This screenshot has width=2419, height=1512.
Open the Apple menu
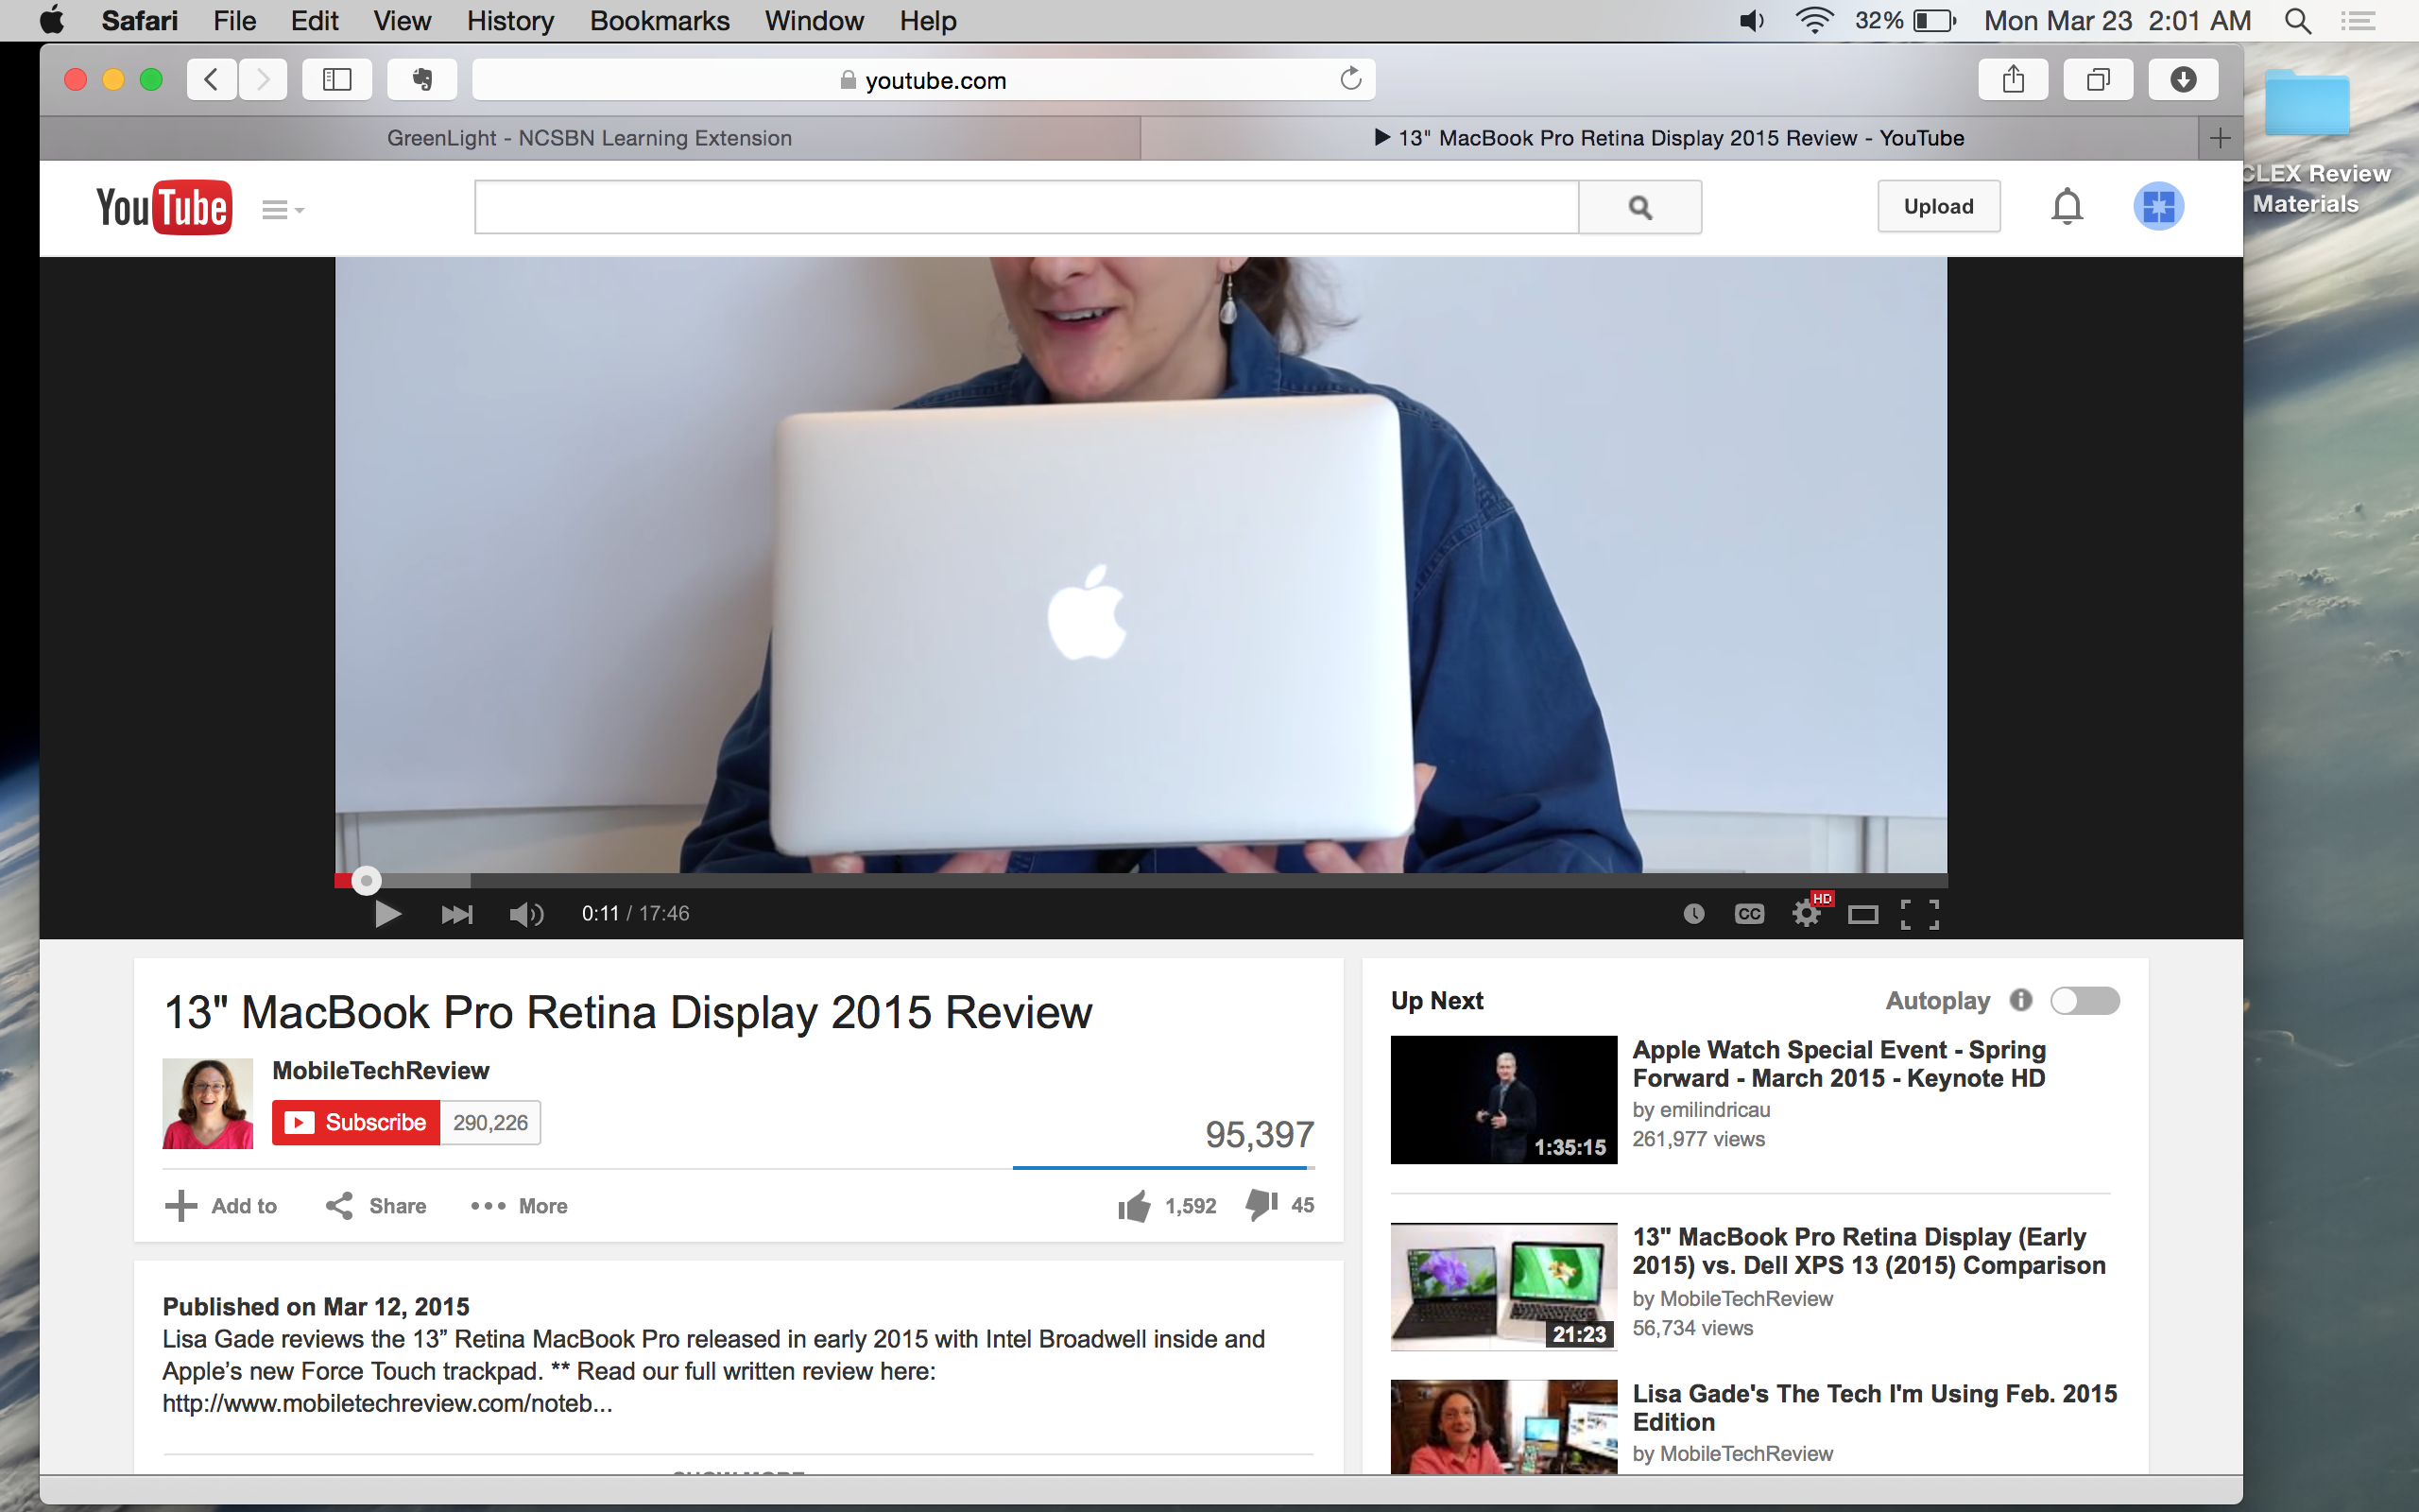click(x=52, y=20)
